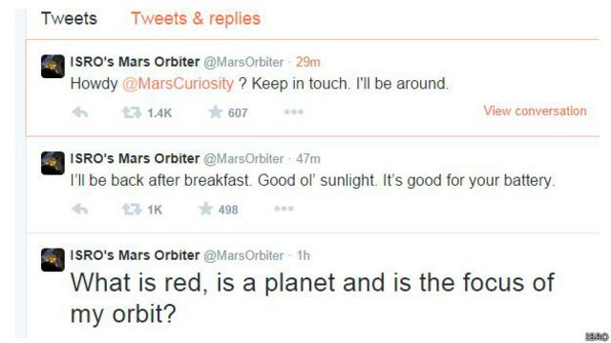The width and height of the screenshot is (611, 343).
Task: Open the @MarsCuriosity mention link
Action: click(x=179, y=84)
